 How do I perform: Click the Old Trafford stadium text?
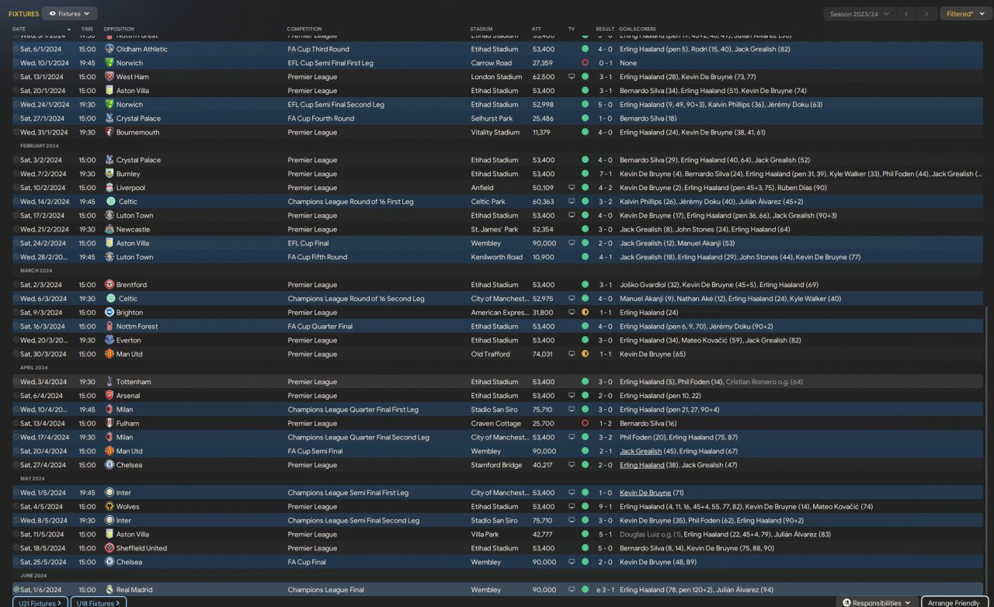(x=491, y=354)
